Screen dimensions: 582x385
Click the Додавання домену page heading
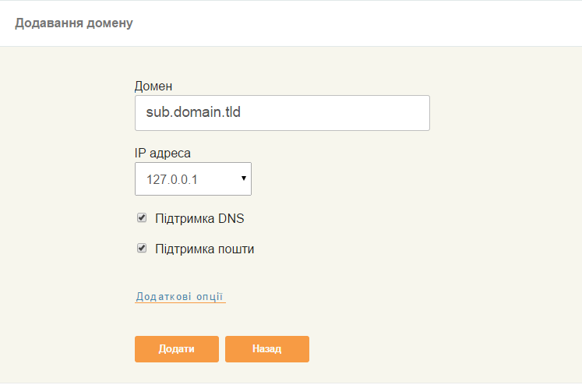(74, 23)
